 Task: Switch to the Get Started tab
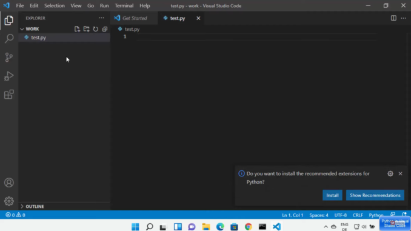click(134, 18)
